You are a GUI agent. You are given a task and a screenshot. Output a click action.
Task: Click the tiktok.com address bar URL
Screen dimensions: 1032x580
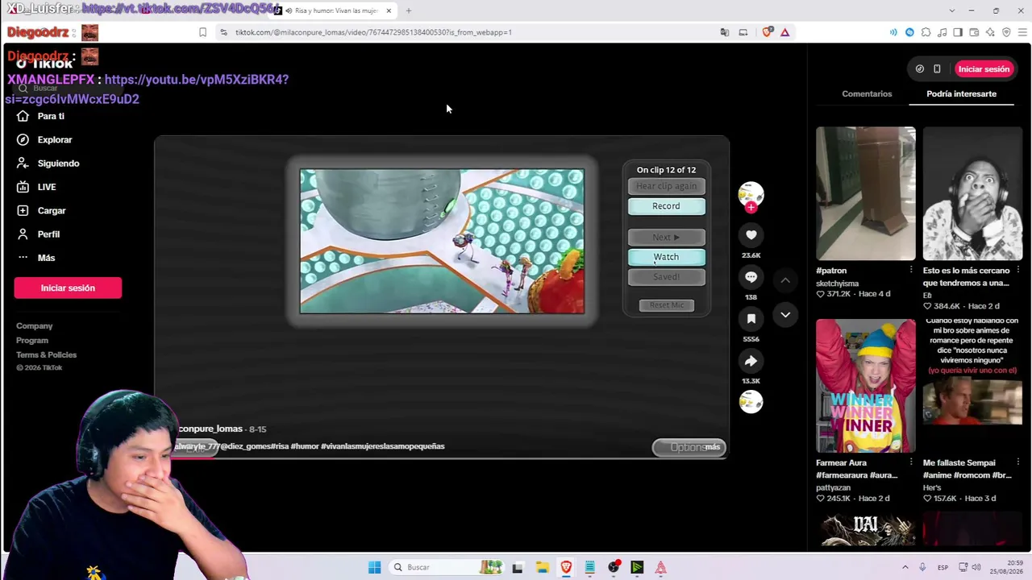(373, 32)
